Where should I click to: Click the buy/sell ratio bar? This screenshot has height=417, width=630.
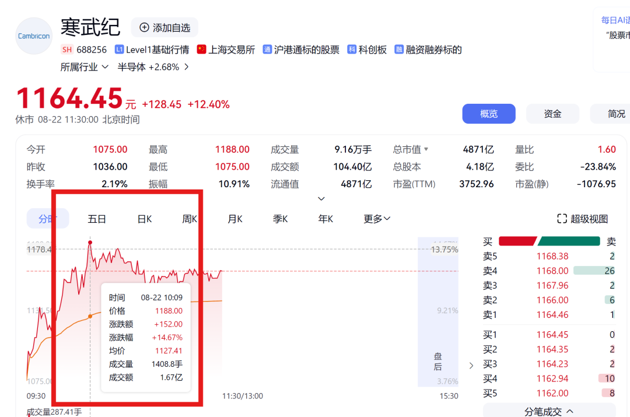(x=549, y=241)
